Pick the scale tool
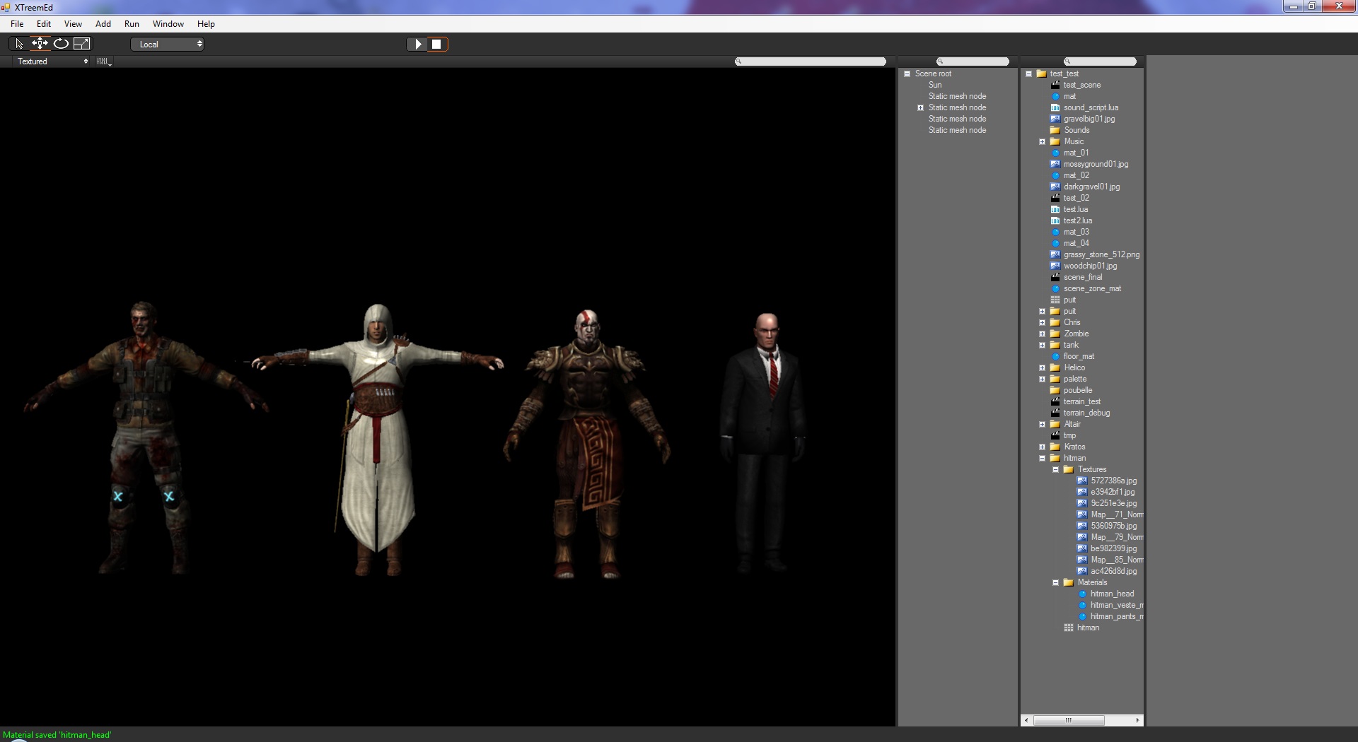This screenshot has width=1358, height=742. pyautogui.click(x=82, y=44)
